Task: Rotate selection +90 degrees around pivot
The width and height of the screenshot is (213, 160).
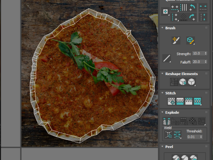Action: 192,17
